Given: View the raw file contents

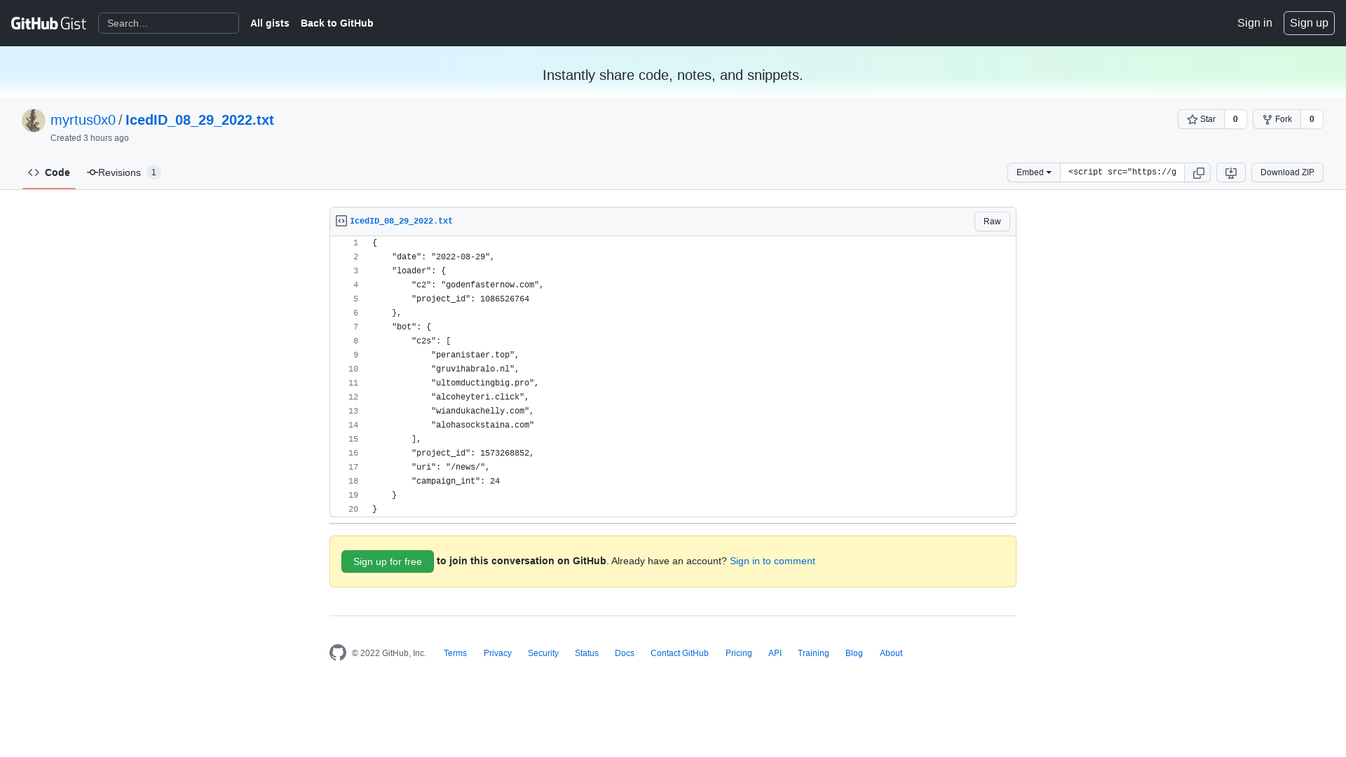Looking at the screenshot, I should point(991,221).
